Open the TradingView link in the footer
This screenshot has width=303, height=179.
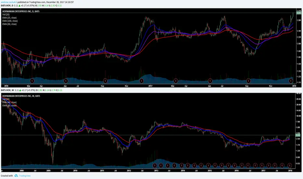(25, 176)
